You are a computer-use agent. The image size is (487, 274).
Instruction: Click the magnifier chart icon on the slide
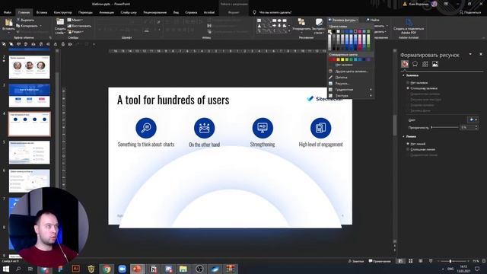point(146,128)
